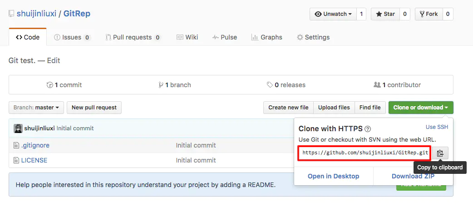Star the GitRep repository
Image resolution: width=473 pixels, height=217 pixels.
[385, 14]
